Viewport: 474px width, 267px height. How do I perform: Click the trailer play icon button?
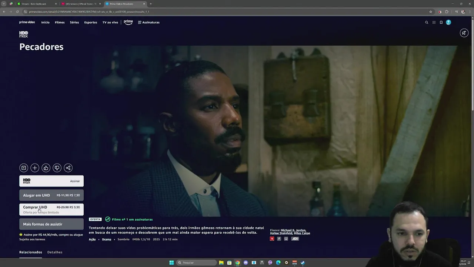(23, 168)
